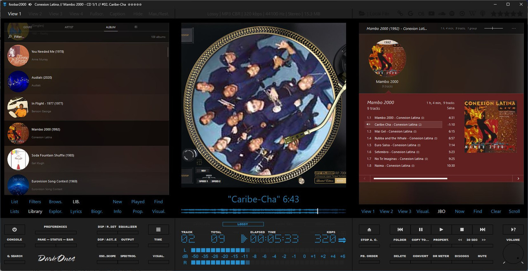Click the speaker icon on Caribe-Cha row

pos(368,125)
